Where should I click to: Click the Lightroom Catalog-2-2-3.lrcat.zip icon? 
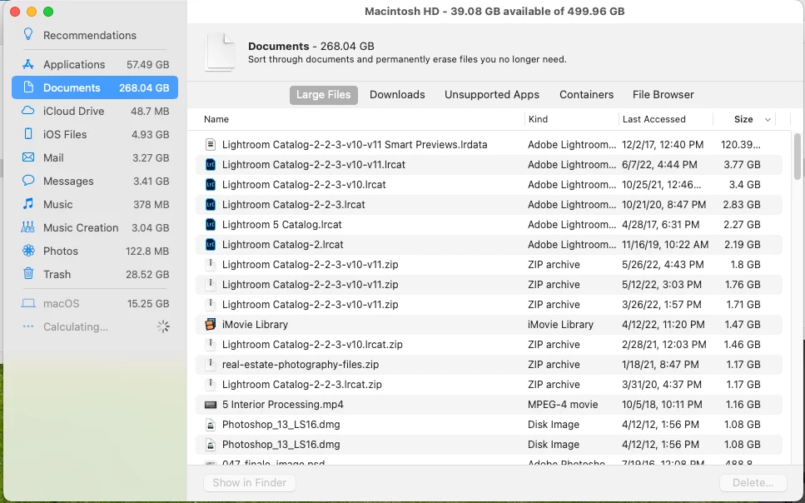click(x=210, y=384)
